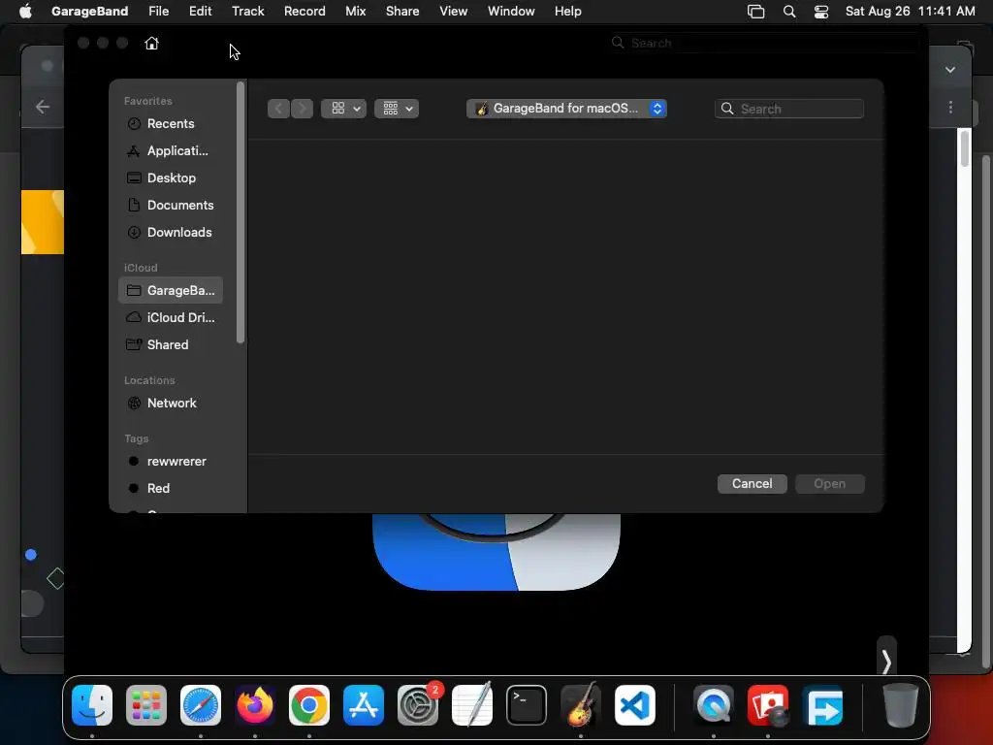The image size is (993, 745).
Task: Open TextEdit from the Dock
Action: click(x=472, y=705)
